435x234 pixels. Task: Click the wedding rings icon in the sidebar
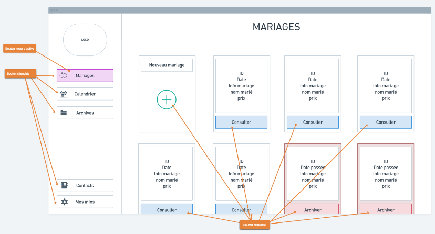64,75
